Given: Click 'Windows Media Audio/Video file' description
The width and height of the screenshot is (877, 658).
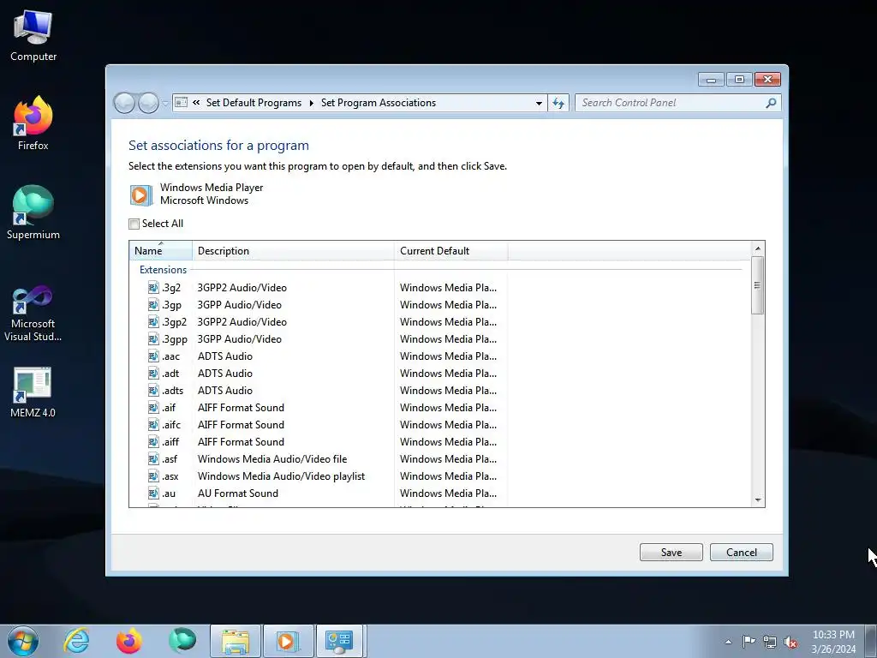Looking at the screenshot, I should (272, 459).
